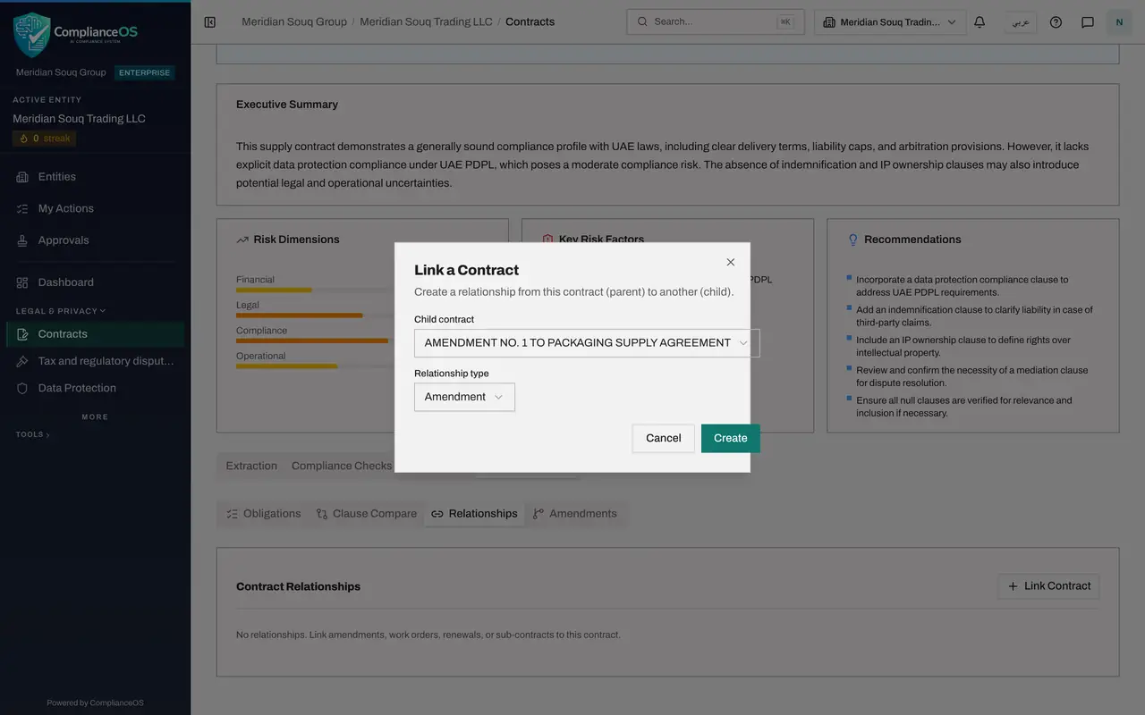1145x715 pixels.
Task: Open the Compliance Checks tab
Action: click(342, 466)
